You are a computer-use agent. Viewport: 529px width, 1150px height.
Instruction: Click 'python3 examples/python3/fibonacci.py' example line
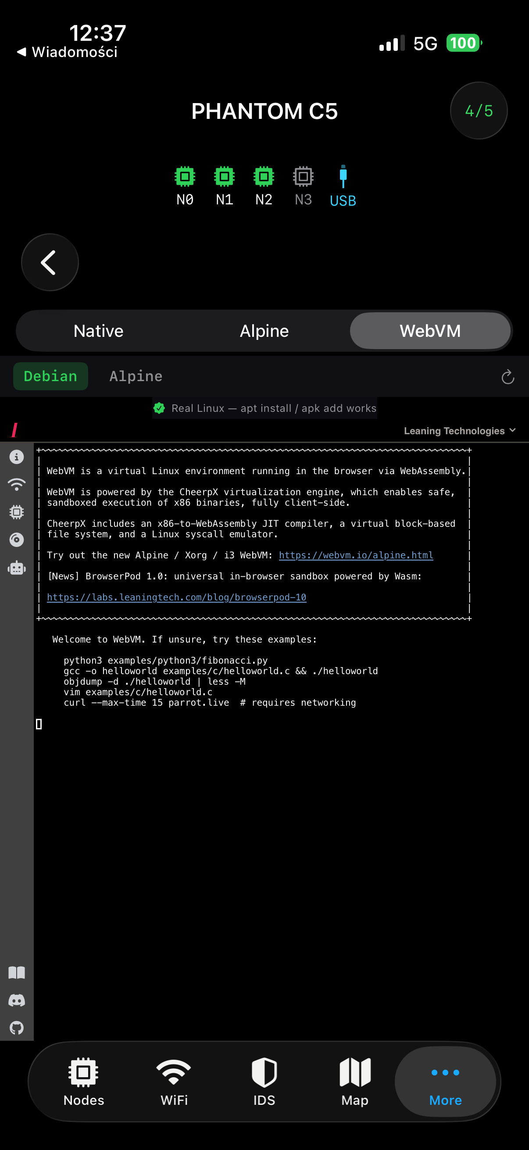coord(166,661)
